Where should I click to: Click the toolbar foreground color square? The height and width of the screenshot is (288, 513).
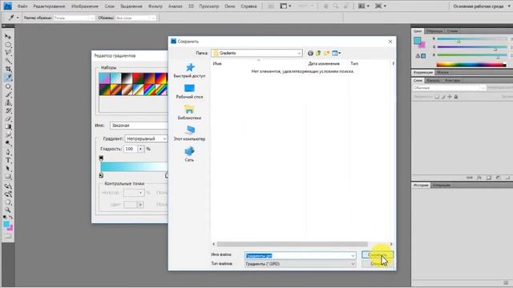pyautogui.click(x=6, y=224)
